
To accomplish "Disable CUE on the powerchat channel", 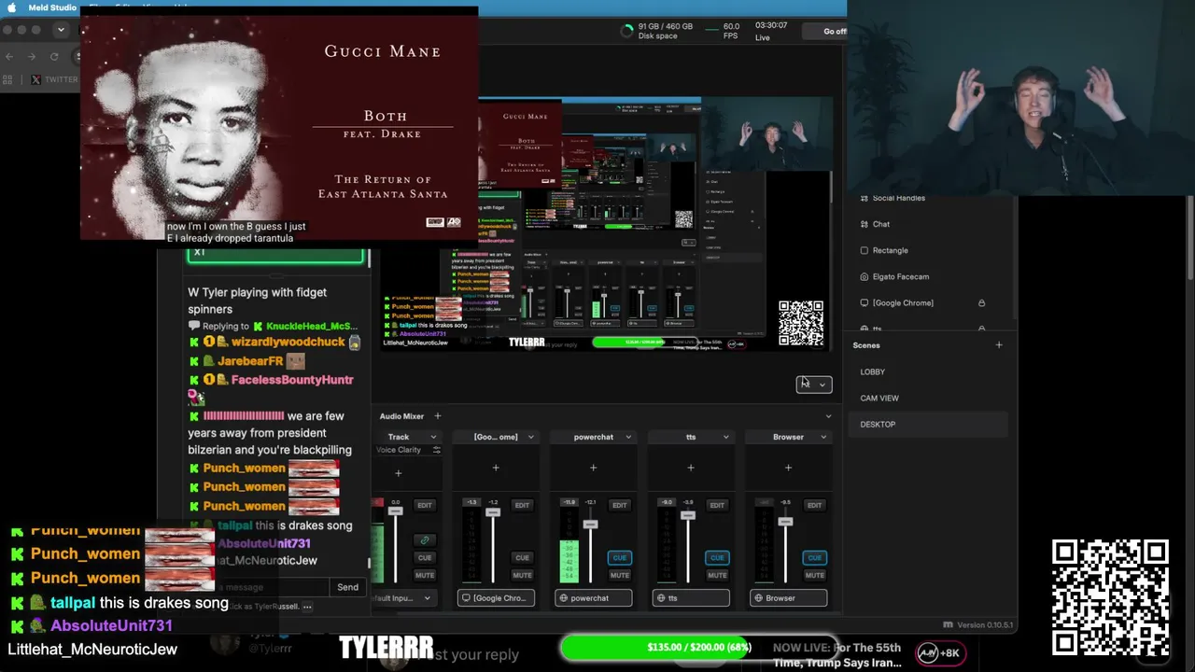I will 619,557.
